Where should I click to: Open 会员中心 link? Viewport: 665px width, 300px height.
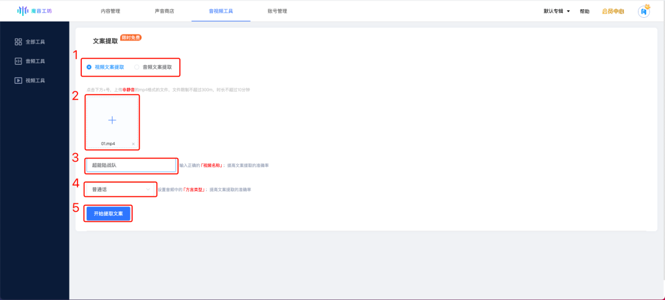coord(613,12)
